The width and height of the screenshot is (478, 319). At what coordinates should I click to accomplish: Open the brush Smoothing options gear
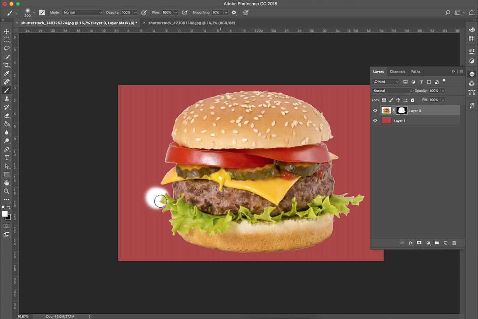(x=234, y=12)
